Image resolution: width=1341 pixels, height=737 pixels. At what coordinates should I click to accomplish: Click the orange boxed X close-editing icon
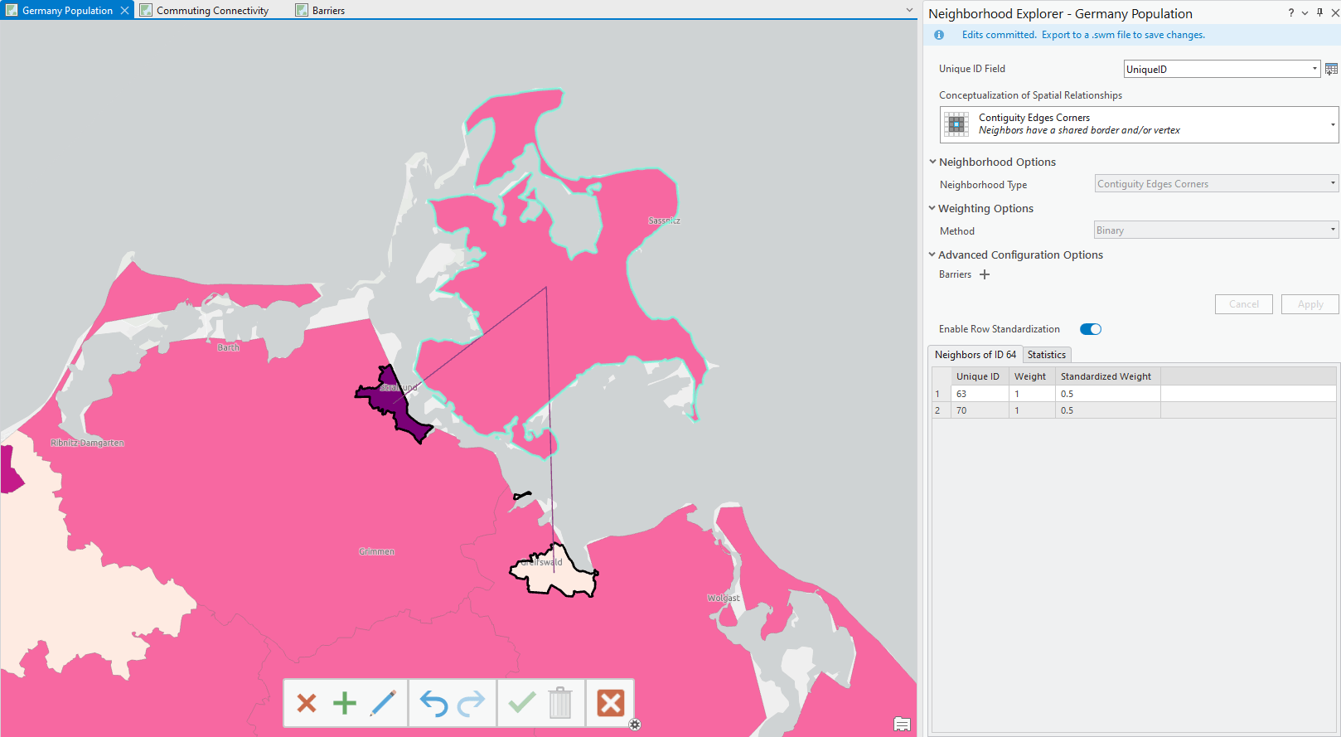click(611, 703)
